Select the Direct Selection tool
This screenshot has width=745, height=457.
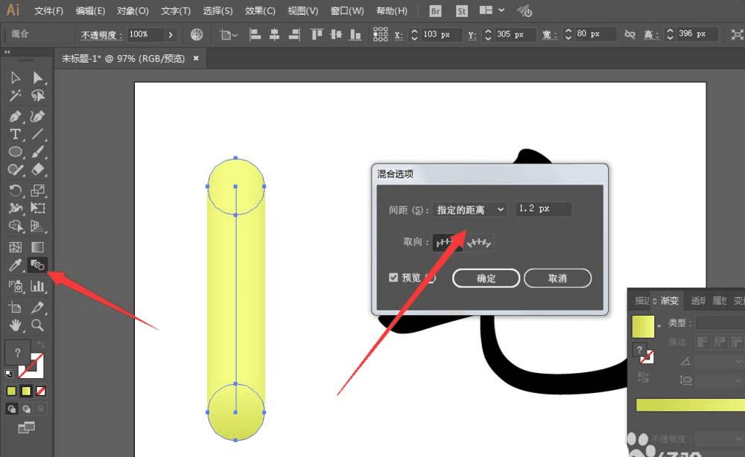tap(37, 78)
